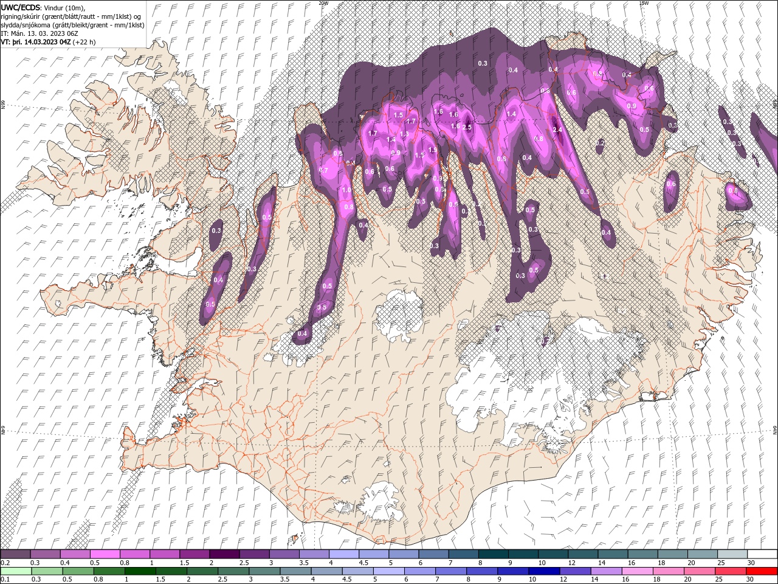
Task: Select the 4–4.5 rain legend swatch
Action: 326,571
